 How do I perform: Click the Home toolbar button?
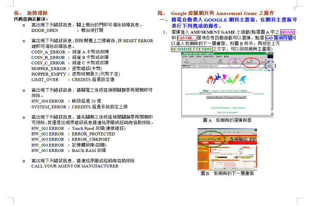point(235,61)
